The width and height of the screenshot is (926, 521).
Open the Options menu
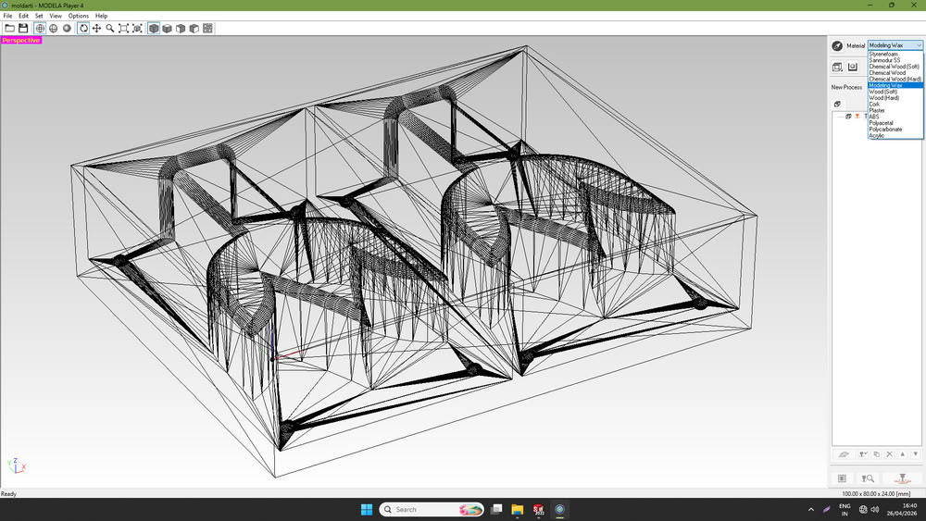pos(79,16)
